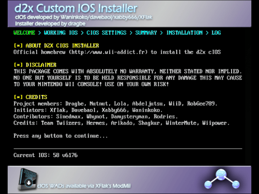Click the asterisk marker beside ABOUT D2X CIOS INSTALLER
This screenshot has width=259, height=194.
[x=18, y=46]
